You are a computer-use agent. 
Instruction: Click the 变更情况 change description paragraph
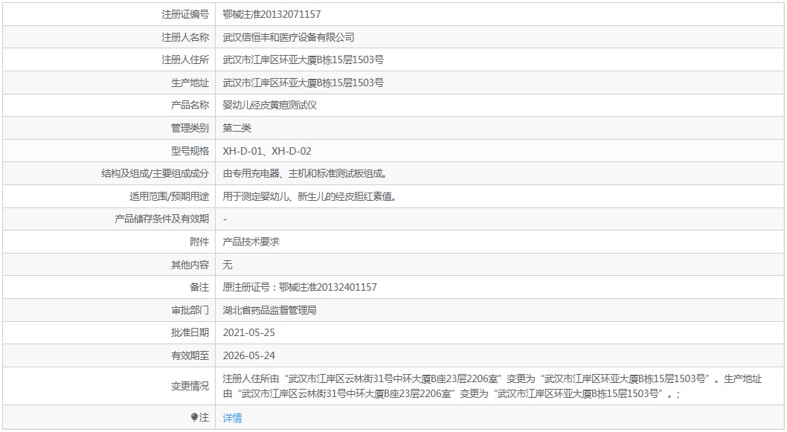(492, 386)
